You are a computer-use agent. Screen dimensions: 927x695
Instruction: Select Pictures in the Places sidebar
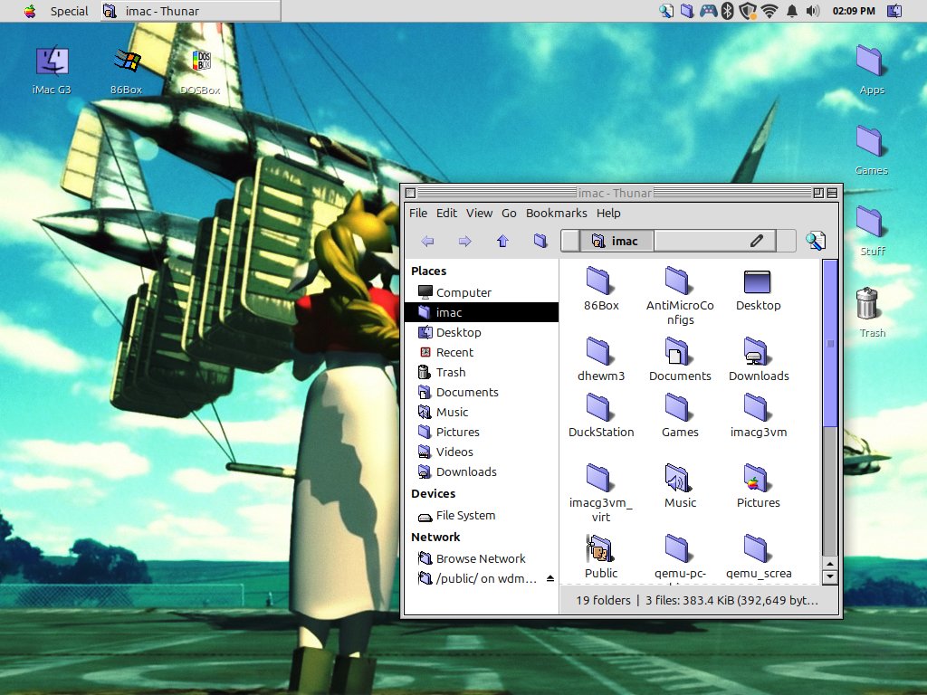(x=457, y=432)
